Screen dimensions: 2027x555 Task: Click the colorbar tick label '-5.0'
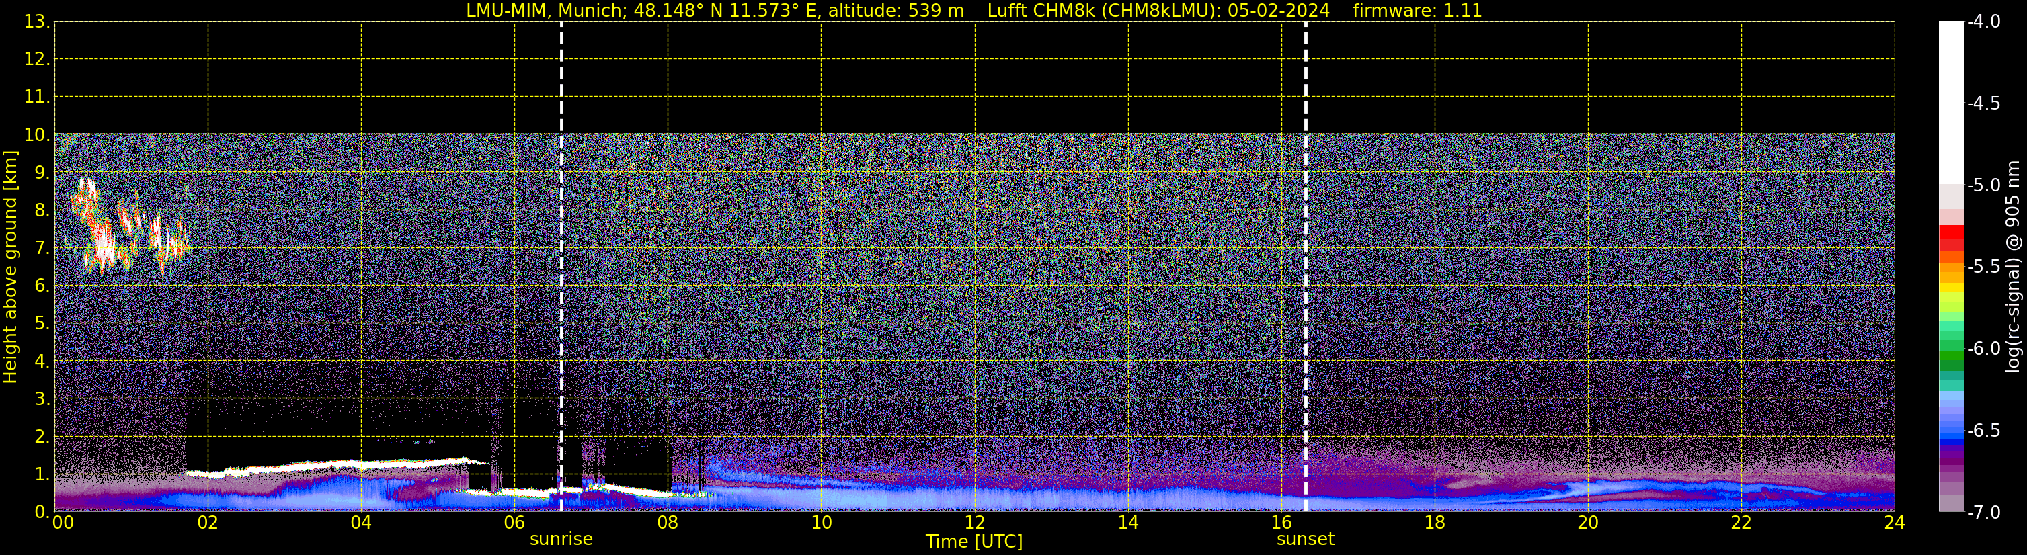[x=1983, y=185]
